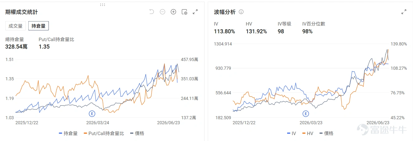This screenshot has height=141, width=413.
Task: Toggle the 價格 legend in left chart
Action: click(x=137, y=133)
